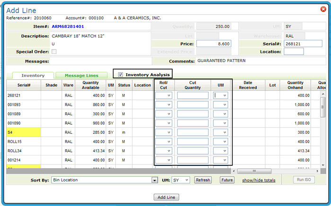Click the Quantity Onhand column header
Image resolution: width=331 pixels, height=206 pixels.
[295, 85]
